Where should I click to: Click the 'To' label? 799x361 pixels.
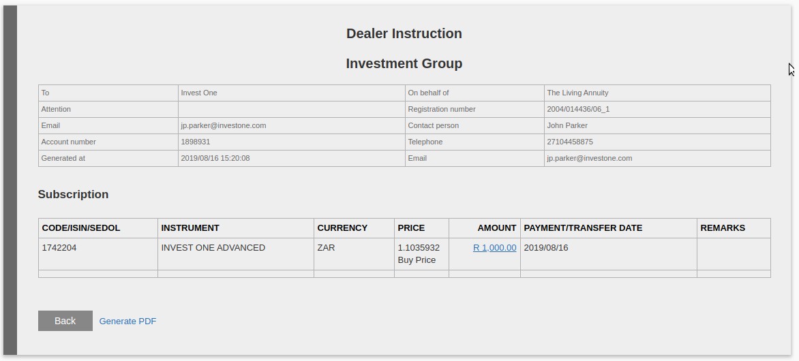(46, 93)
